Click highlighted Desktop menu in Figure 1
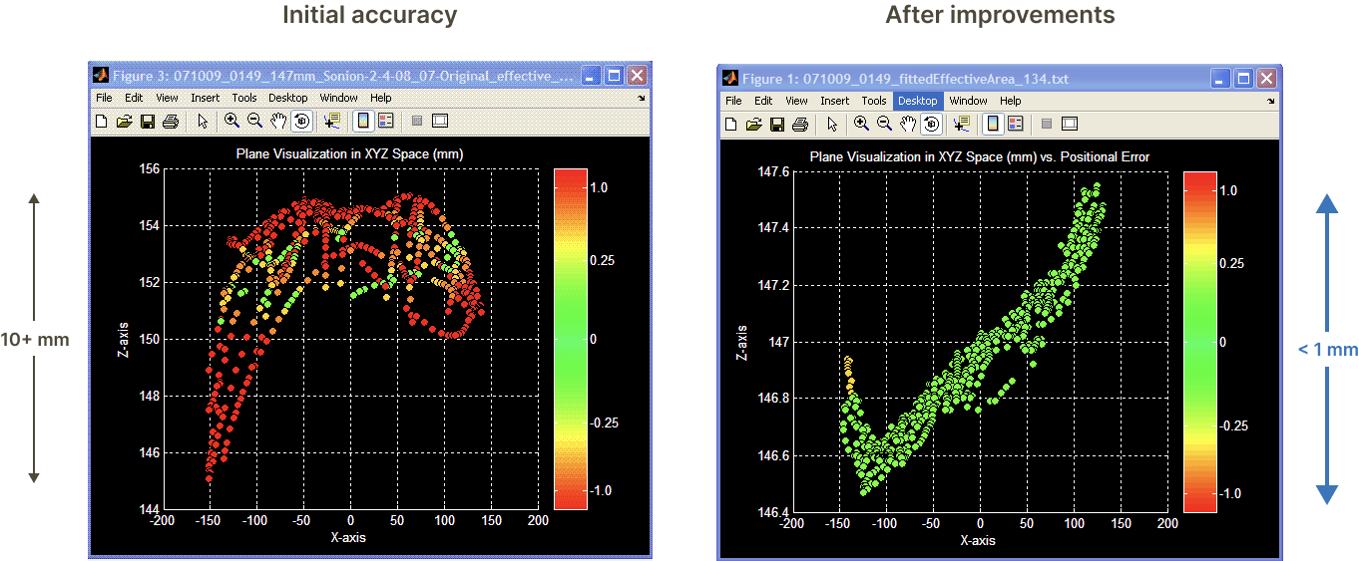Image resolution: width=1359 pixels, height=561 pixels. coord(918,101)
